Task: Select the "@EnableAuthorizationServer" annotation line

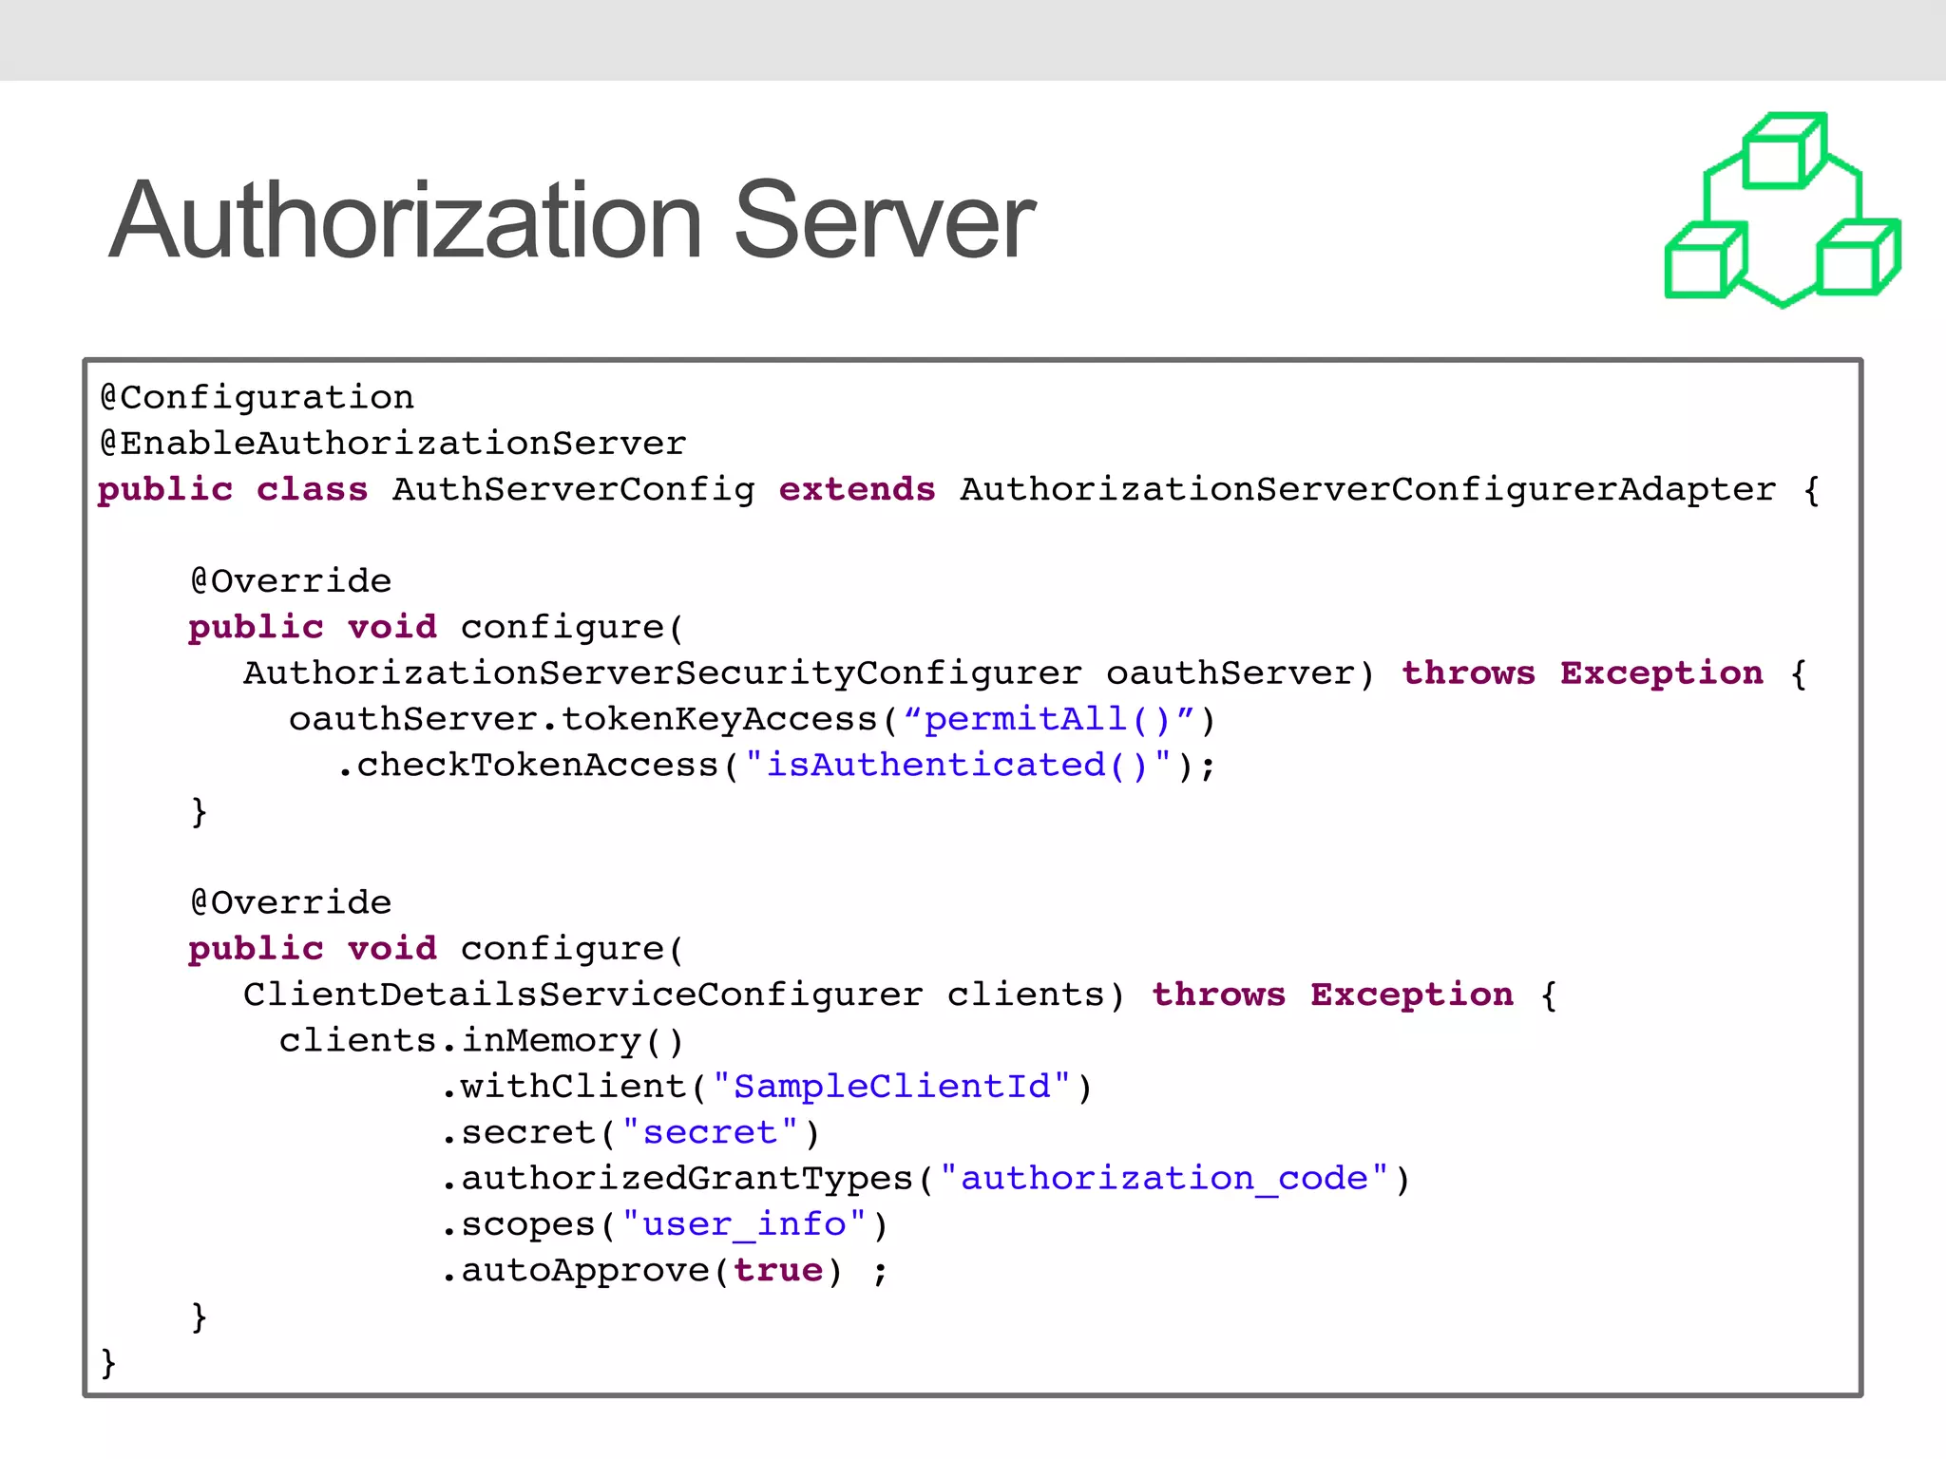Action: tap(392, 444)
